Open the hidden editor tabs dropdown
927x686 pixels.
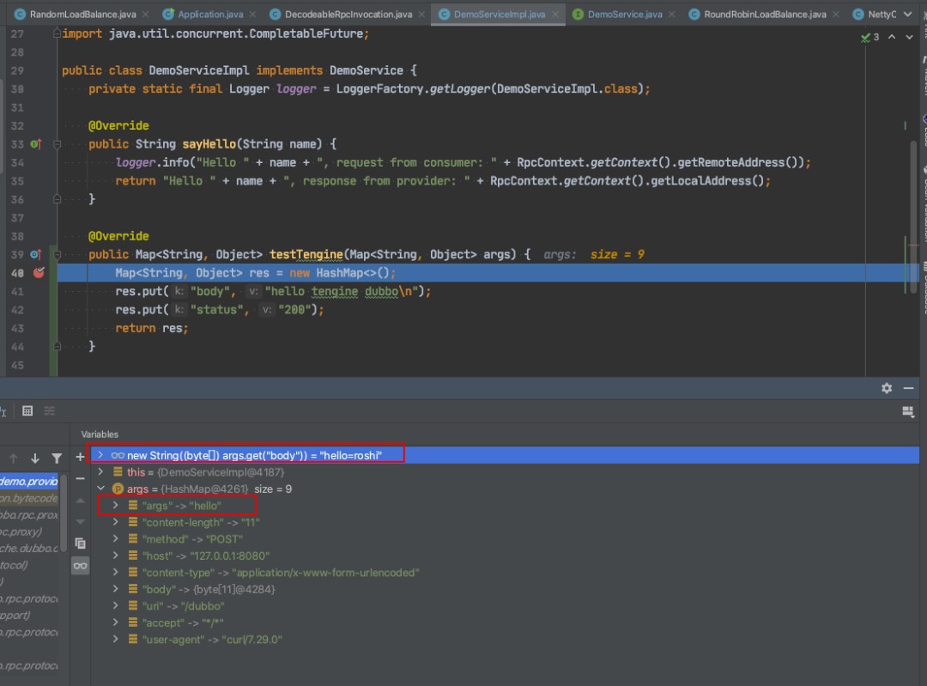pyautogui.click(x=907, y=15)
